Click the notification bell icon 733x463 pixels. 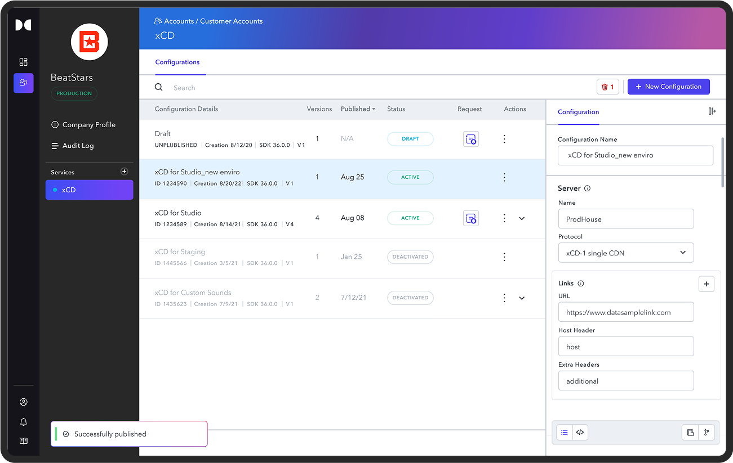tap(23, 422)
